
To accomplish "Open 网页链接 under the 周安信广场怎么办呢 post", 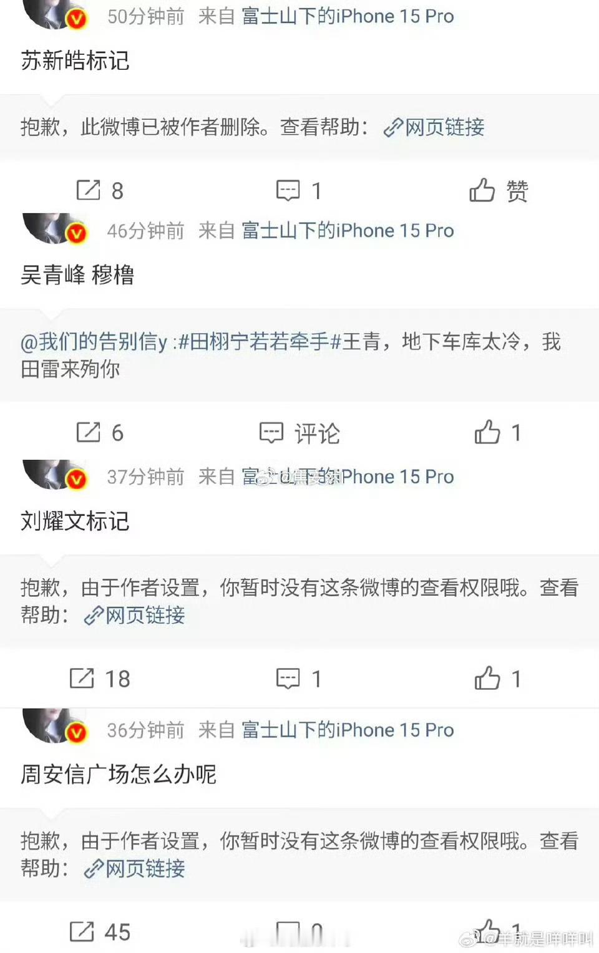I will [x=134, y=869].
